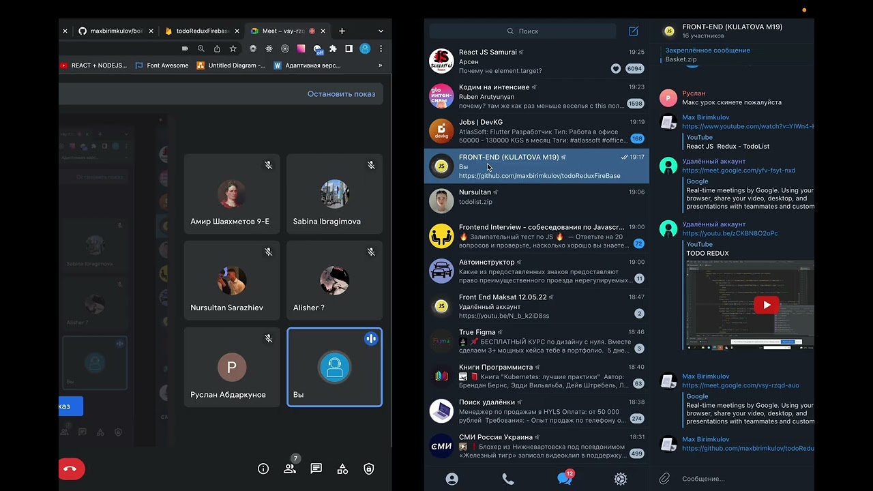This screenshot has width=873, height=491.
Task: Open the Кодим на интенсиве chat
Action: (x=537, y=96)
